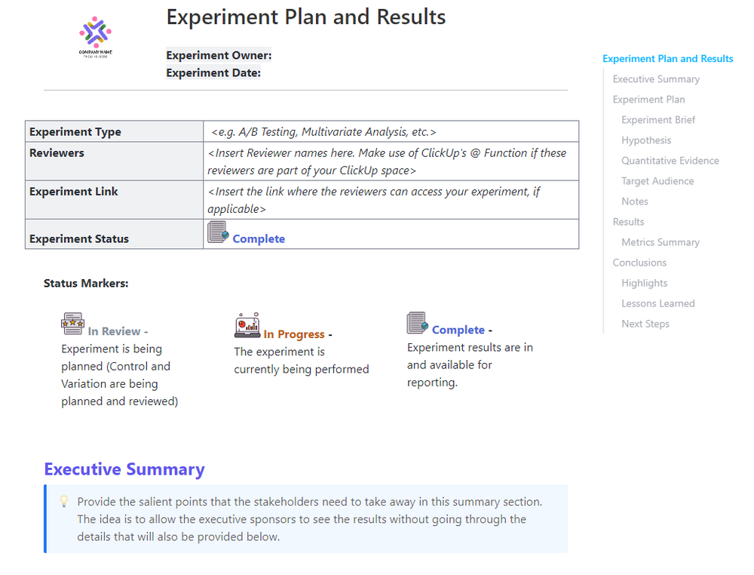Click the Complete status icon in the table
Image resolution: width=754 pixels, height=575 pixels.
(216, 233)
